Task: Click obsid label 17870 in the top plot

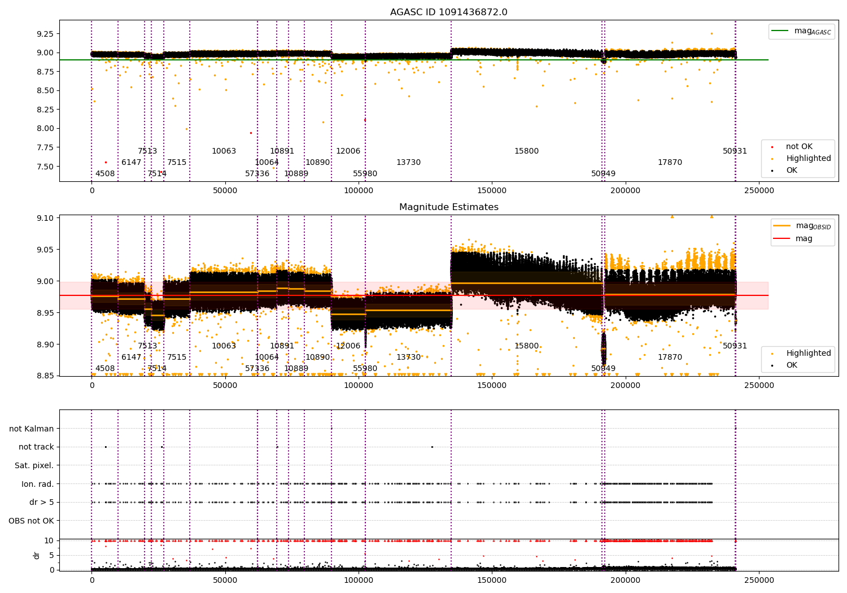Action: [670, 163]
